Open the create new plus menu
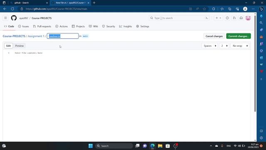 pyautogui.click(x=218, y=18)
